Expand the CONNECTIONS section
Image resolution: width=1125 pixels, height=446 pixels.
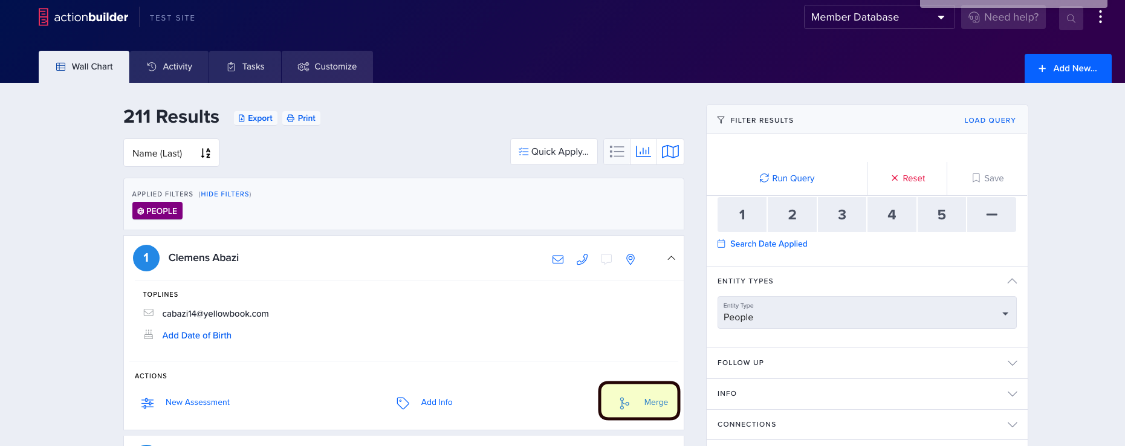(867, 424)
